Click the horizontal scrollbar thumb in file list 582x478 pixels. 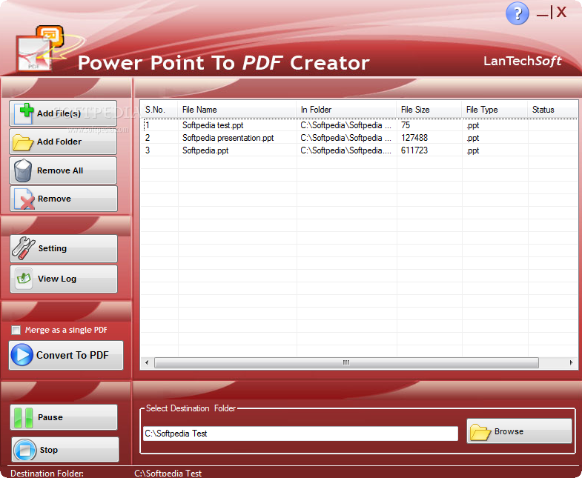pos(346,362)
